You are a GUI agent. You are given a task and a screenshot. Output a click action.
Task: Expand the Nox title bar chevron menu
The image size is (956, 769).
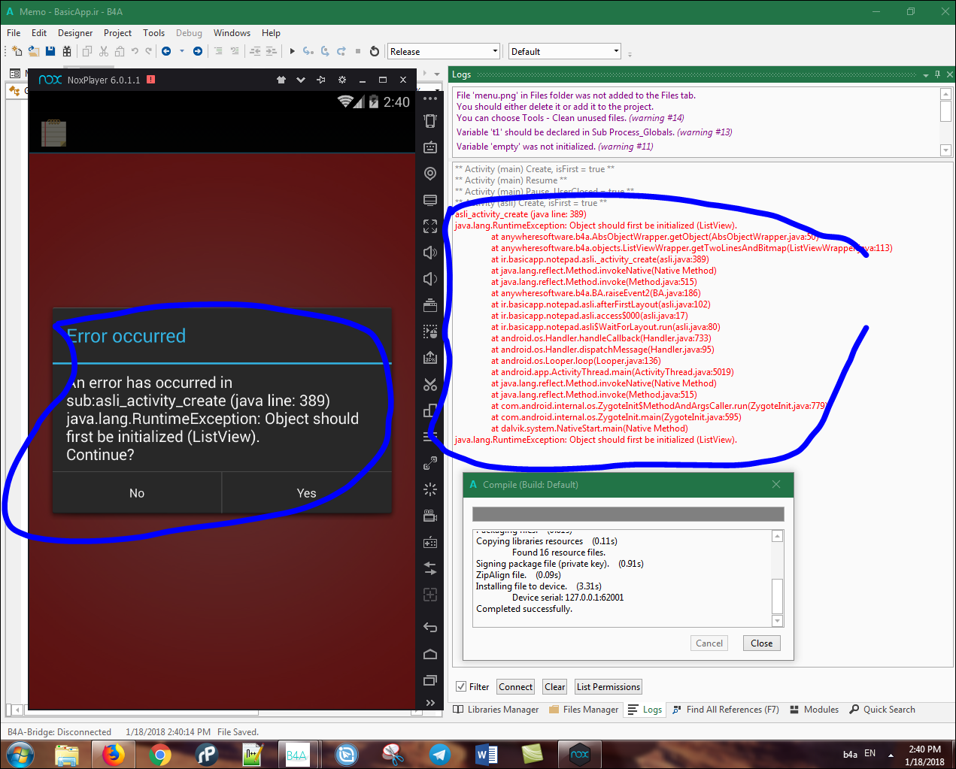[x=301, y=80]
